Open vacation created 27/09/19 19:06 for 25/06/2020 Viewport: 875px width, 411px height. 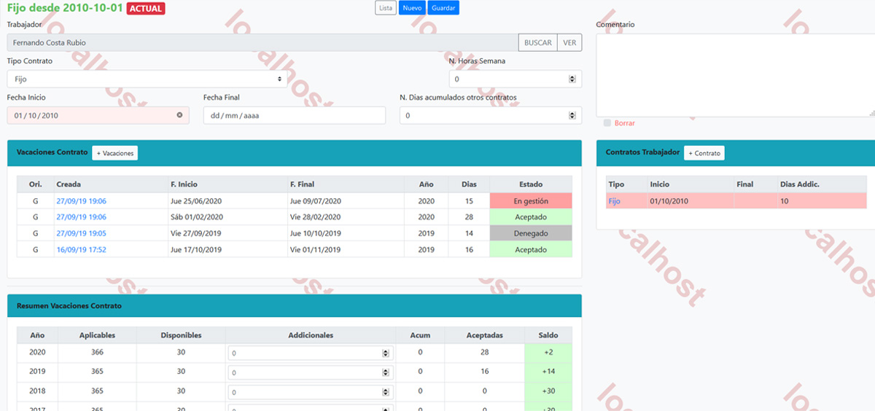pos(81,201)
